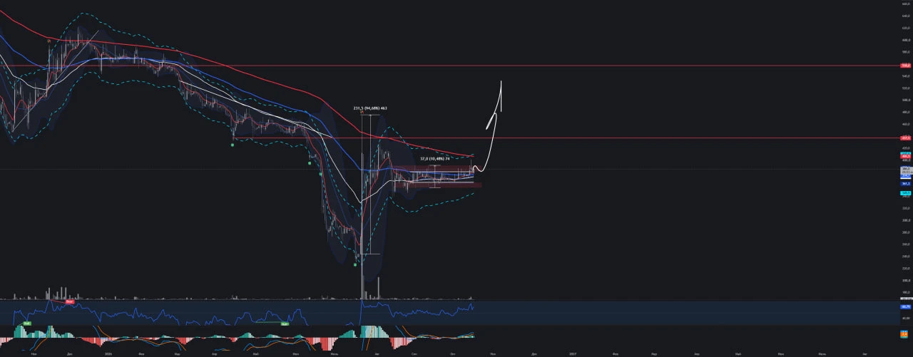Select the 231,5 (94,68%) price range label

[369, 108]
